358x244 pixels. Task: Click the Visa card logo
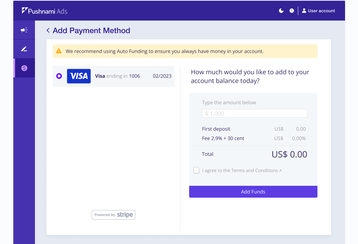point(79,76)
